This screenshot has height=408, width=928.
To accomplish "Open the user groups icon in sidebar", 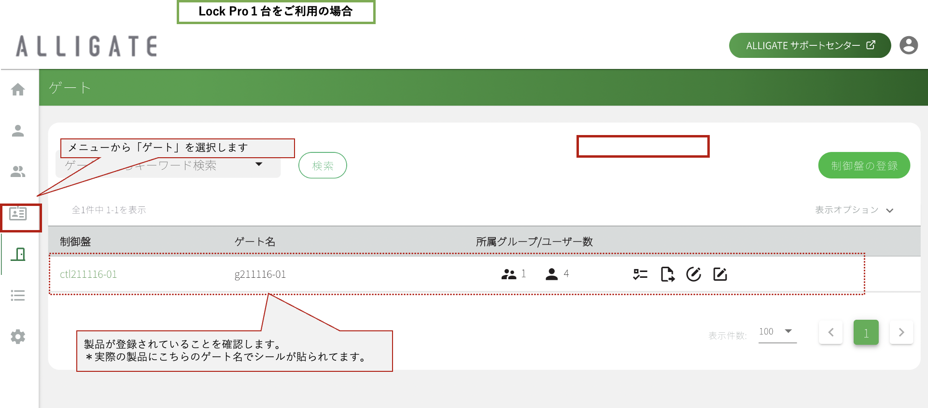I will 18,172.
